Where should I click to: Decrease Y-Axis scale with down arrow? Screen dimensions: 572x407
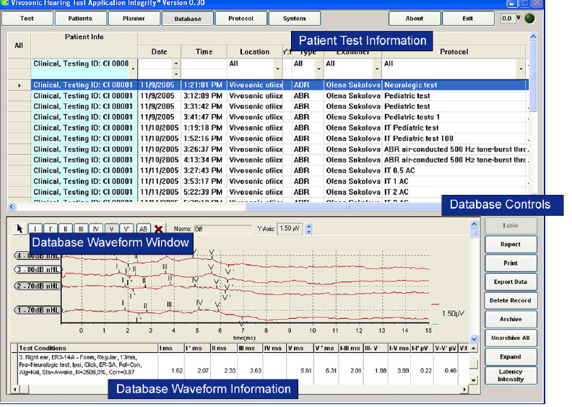click(308, 232)
